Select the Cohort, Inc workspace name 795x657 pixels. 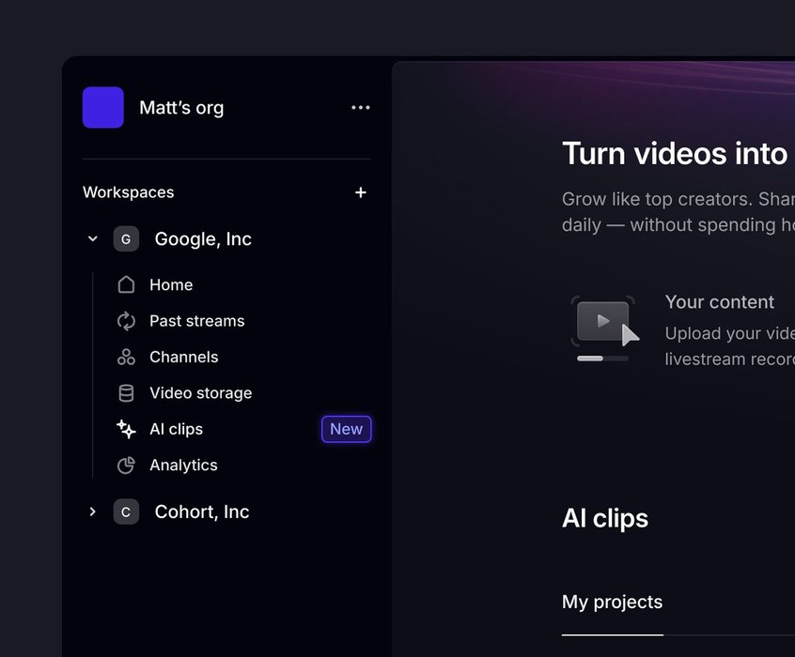point(202,512)
